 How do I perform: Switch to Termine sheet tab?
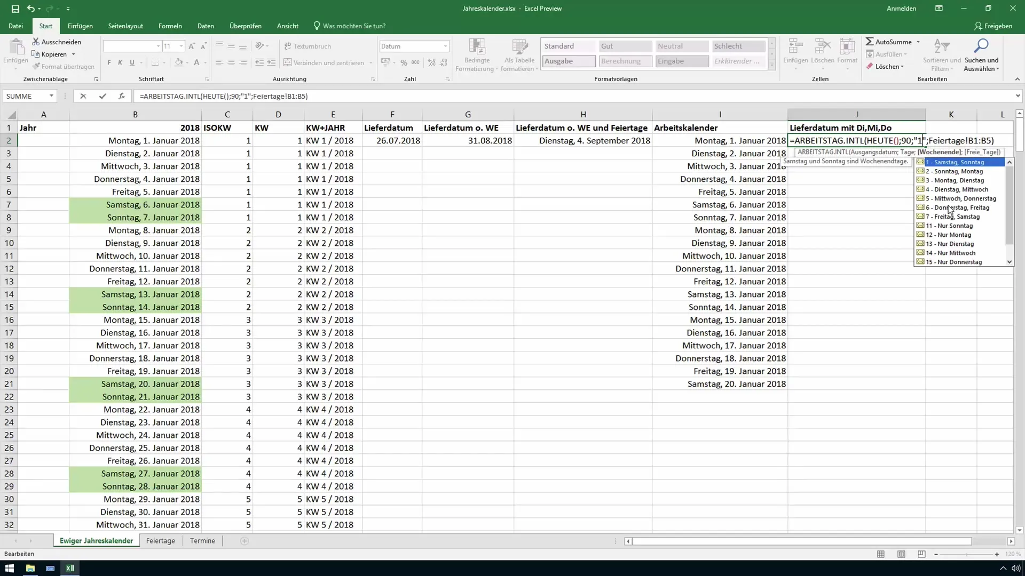click(x=202, y=541)
